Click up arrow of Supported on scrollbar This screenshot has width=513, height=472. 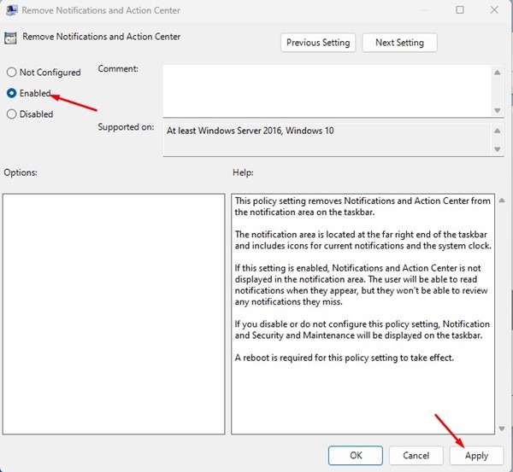[497, 131]
